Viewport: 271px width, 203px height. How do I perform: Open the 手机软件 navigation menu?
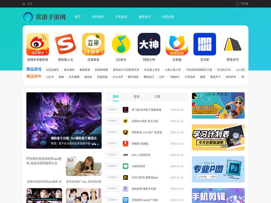click(98, 17)
